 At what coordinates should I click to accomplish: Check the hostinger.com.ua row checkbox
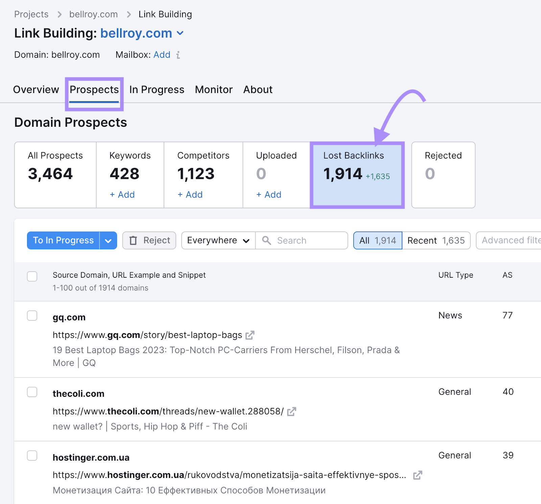(x=32, y=456)
